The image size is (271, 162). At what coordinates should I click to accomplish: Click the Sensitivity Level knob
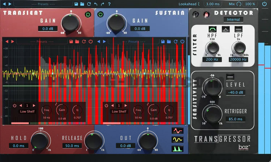coord(212,87)
